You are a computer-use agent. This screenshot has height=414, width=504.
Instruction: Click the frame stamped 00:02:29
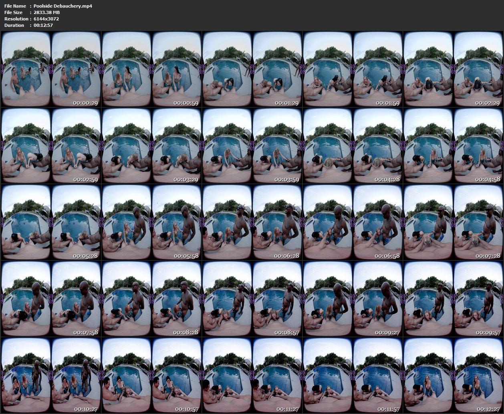tap(453, 69)
